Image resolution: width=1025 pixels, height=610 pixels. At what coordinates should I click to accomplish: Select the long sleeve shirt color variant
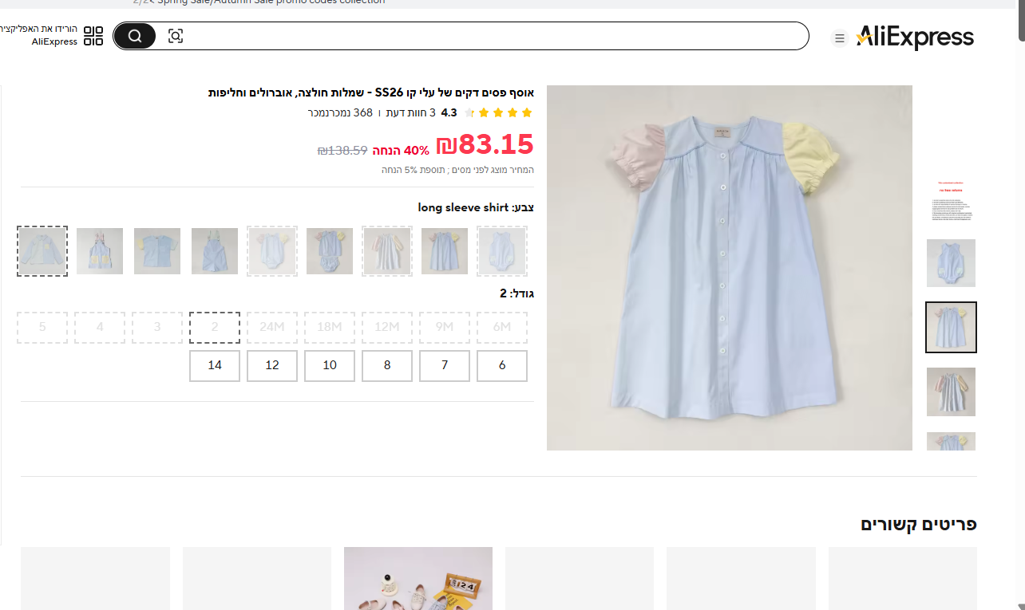point(42,251)
